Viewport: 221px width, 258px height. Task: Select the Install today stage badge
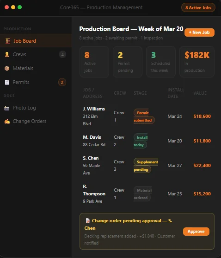(x=141, y=141)
